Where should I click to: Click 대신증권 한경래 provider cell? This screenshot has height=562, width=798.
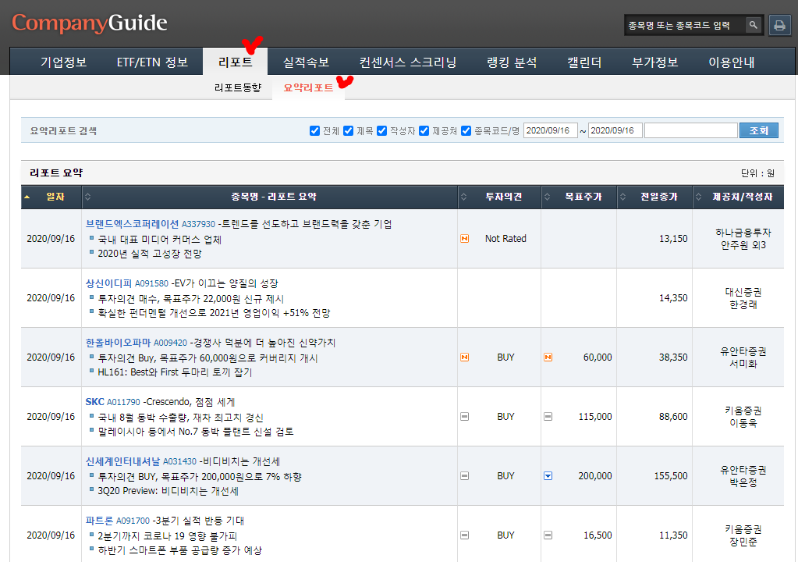tap(743, 298)
